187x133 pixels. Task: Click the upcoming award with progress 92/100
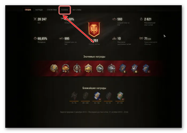[97, 96]
